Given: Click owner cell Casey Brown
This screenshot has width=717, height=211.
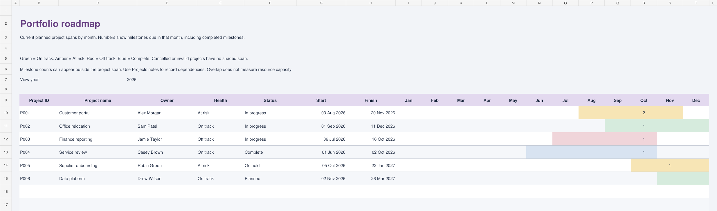Looking at the screenshot, I should pos(167,152).
